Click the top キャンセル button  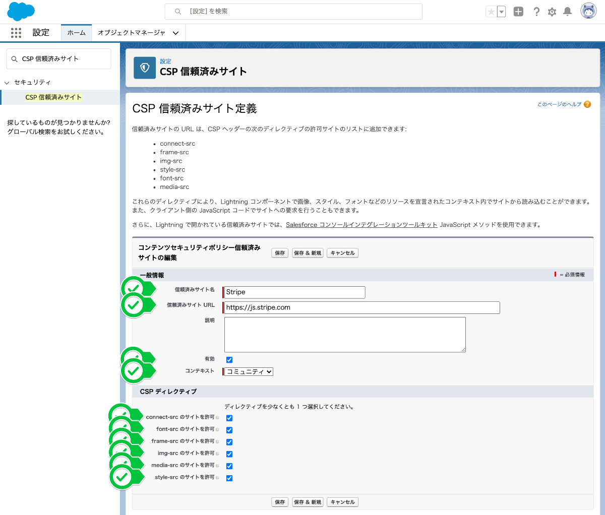(342, 253)
